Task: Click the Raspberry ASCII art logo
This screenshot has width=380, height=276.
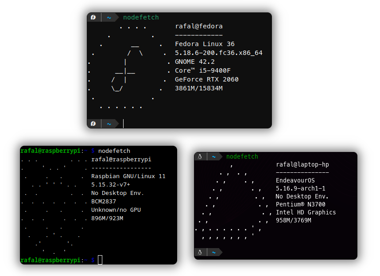Action: tap(54, 206)
